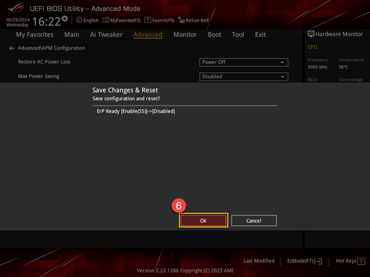Go to the Monitor tab
This screenshot has height=277, width=370.
[x=185, y=35]
